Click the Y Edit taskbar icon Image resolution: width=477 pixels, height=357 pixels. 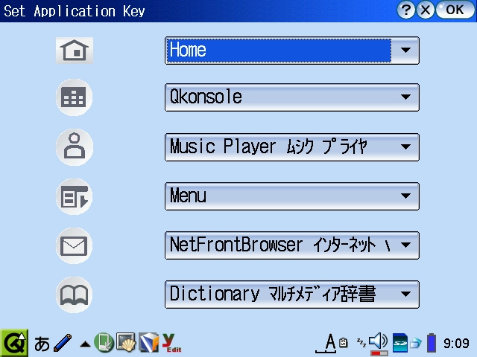172,343
